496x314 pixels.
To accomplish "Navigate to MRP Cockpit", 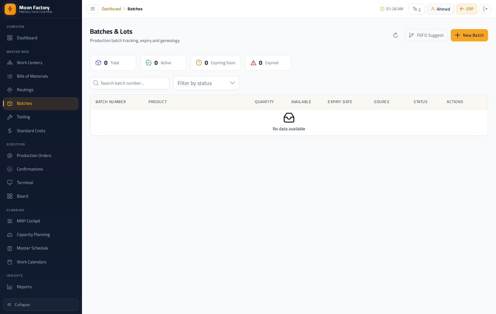I will point(41,221).
